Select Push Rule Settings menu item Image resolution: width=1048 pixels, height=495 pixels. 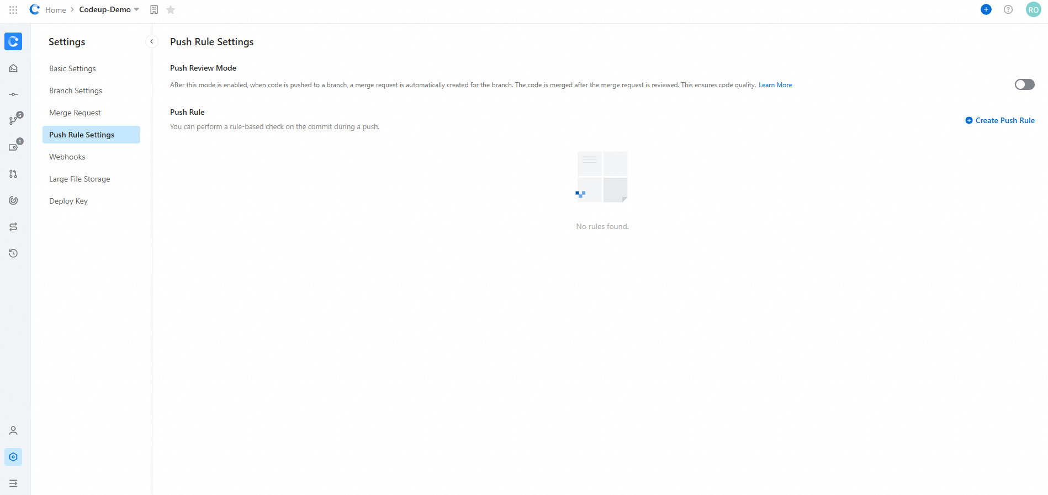click(91, 135)
